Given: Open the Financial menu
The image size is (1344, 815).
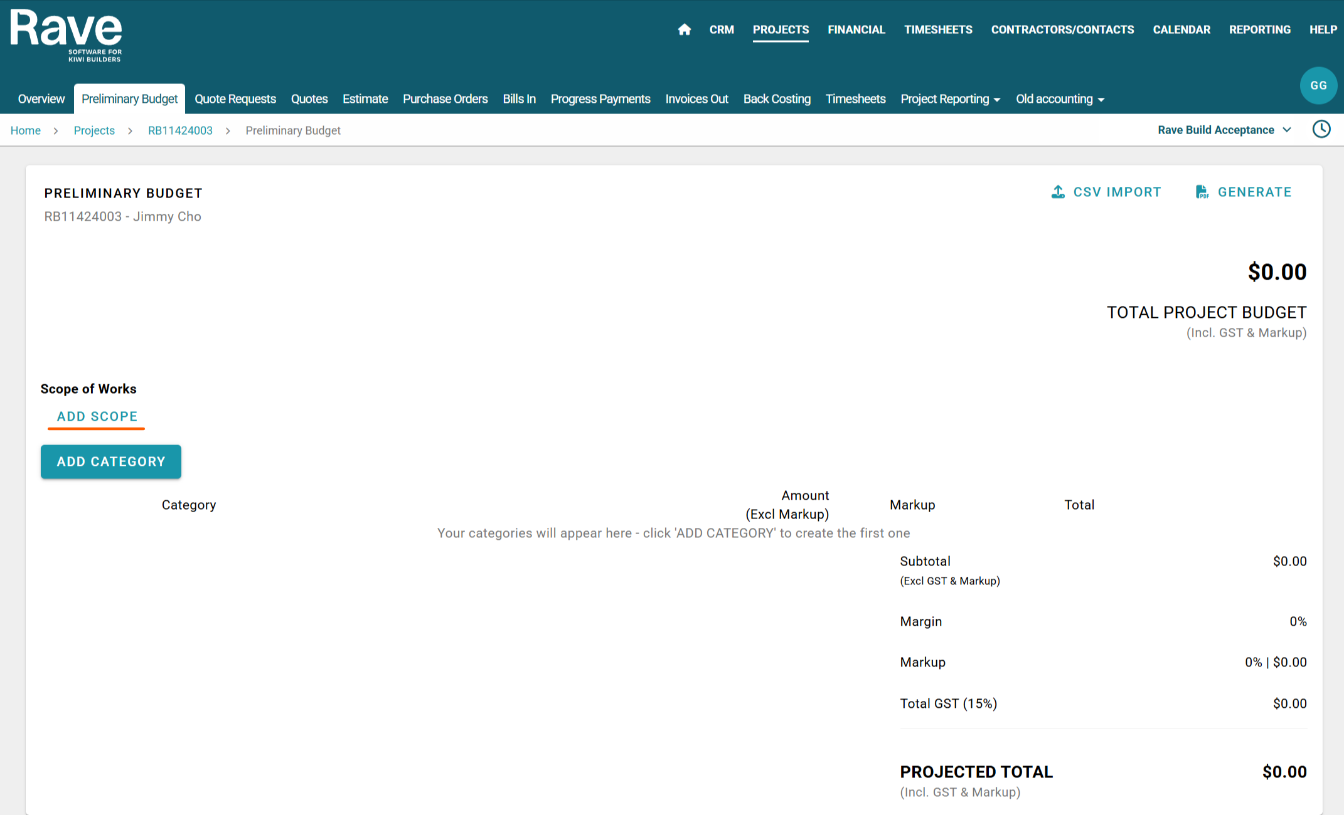Looking at the screenshot, I should pos(856,29).
